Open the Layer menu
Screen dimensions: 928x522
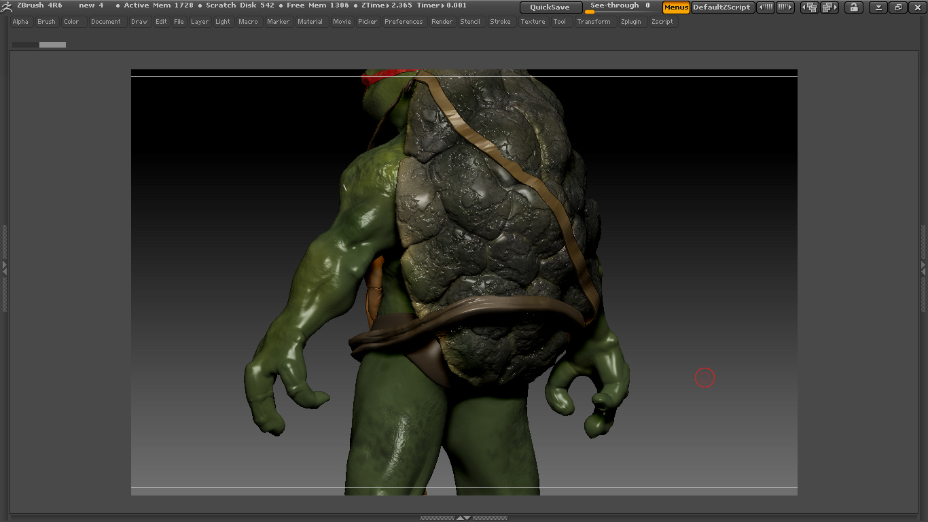pos(200,22)
